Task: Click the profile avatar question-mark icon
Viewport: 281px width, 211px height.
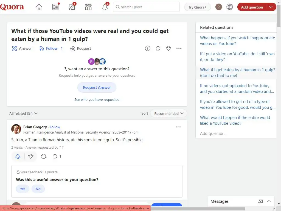Action: click(218, 7)
